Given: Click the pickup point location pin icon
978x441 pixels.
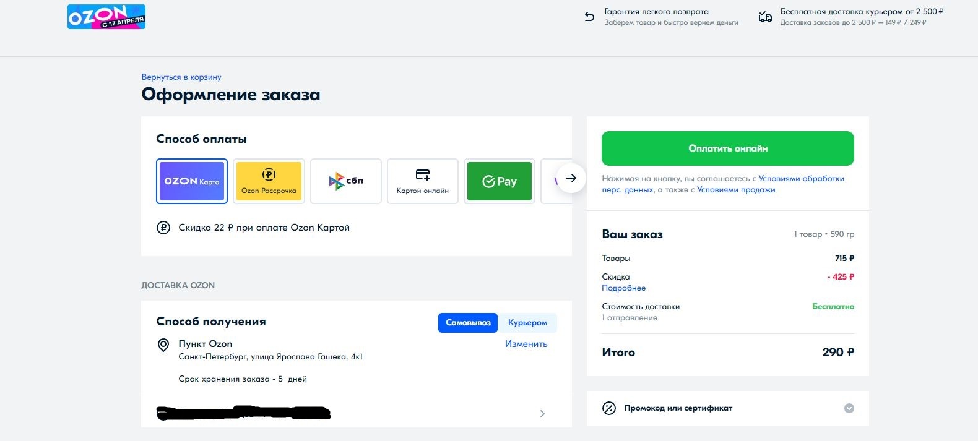Looking at the screenshot, I should pyautogui.click(x=163, y=345).
